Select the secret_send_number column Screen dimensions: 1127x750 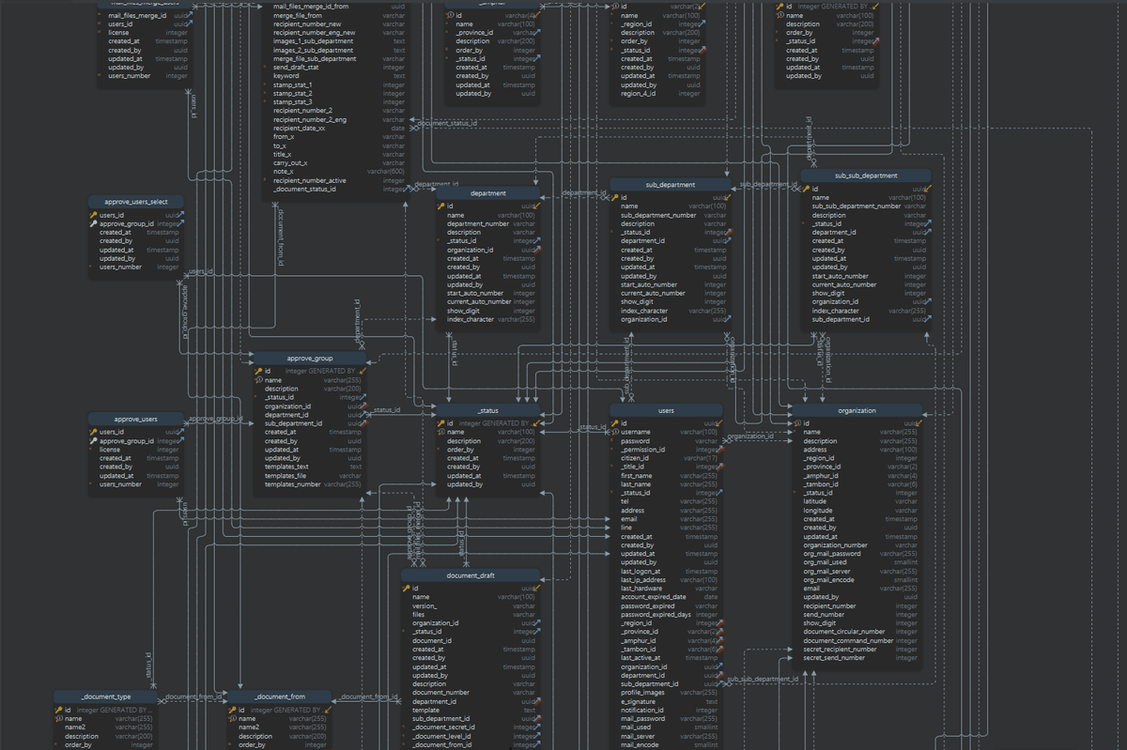coord(858,658)
